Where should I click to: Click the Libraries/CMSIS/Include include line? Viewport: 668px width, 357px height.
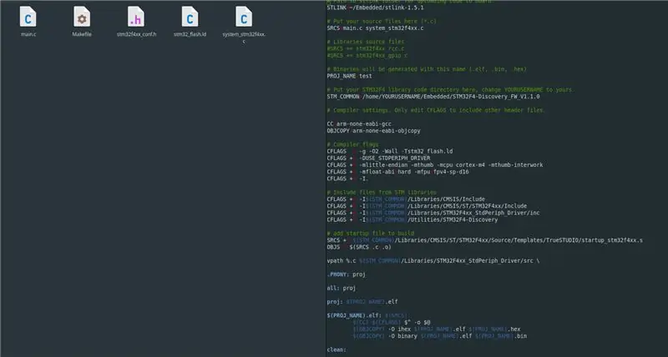(406, 199)
